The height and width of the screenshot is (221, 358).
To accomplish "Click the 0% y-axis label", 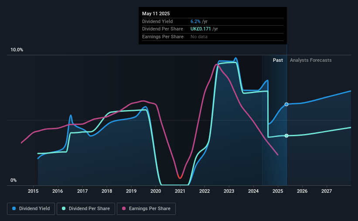I will click(14, 181).
